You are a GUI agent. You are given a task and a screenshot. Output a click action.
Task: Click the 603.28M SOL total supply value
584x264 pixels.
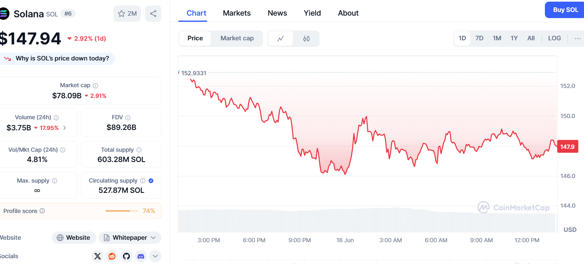pyautogui.click(x=121, y=160)
